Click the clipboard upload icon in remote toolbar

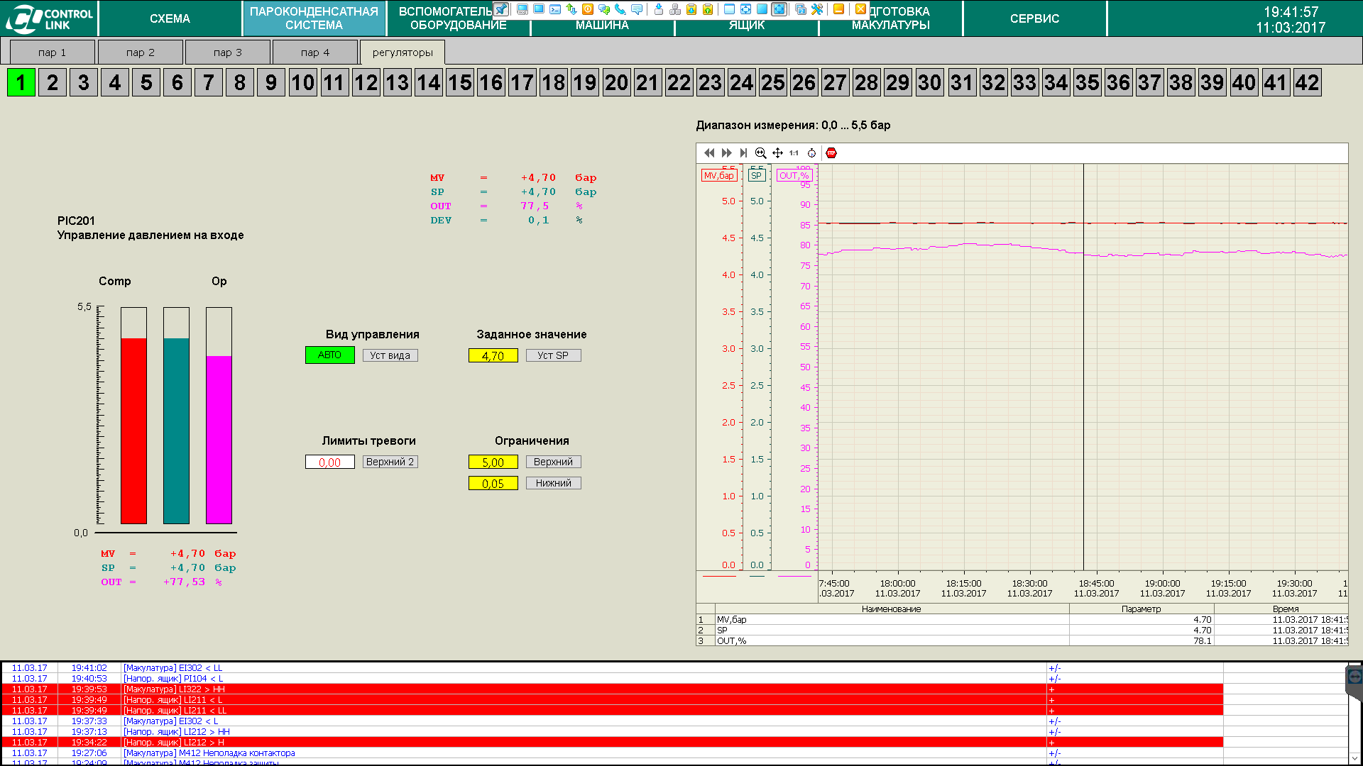[x=708, y=9]
